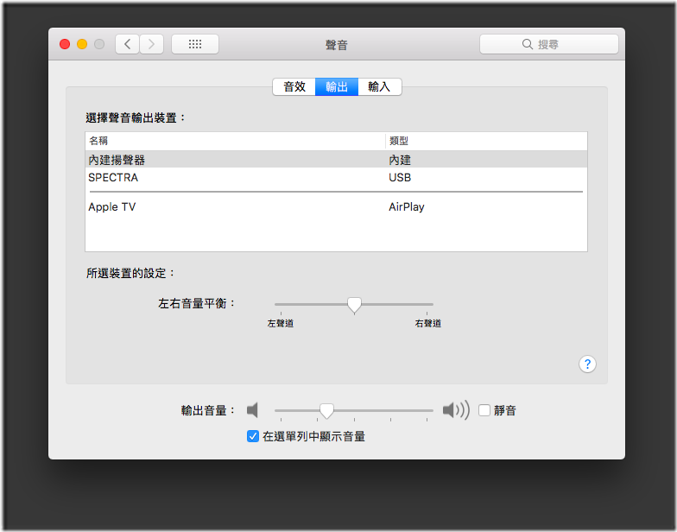Click the magnifier icon in search field

click(528, 44)
